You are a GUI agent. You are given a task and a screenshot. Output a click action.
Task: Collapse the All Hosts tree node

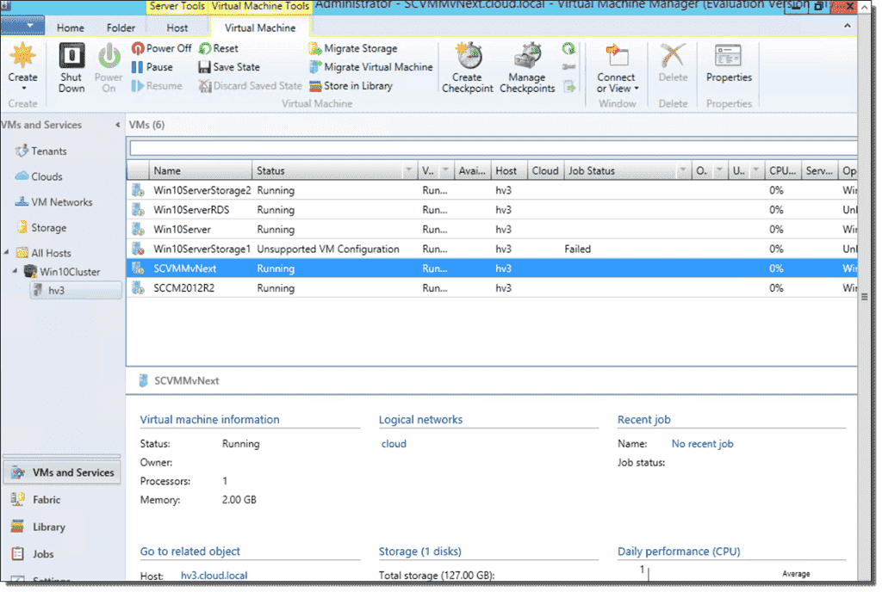(7, 252)
